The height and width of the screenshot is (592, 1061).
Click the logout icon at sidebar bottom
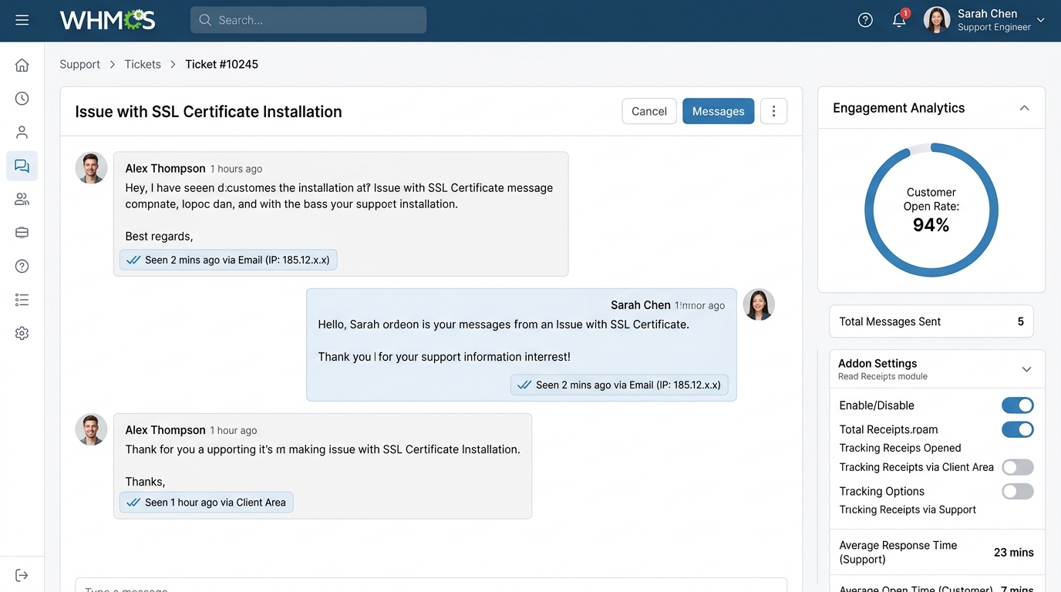click(x=22, y=575)
